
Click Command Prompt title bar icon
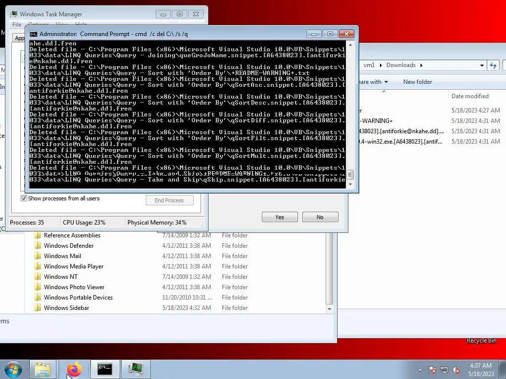tap(33, 34)
